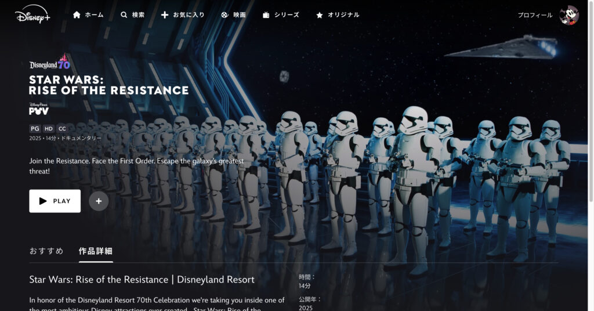Browse 映画 in the navigation
Image resolution: width=594 pixels, height=311 pixels.
pyautogui.click(x=240, y=15)
